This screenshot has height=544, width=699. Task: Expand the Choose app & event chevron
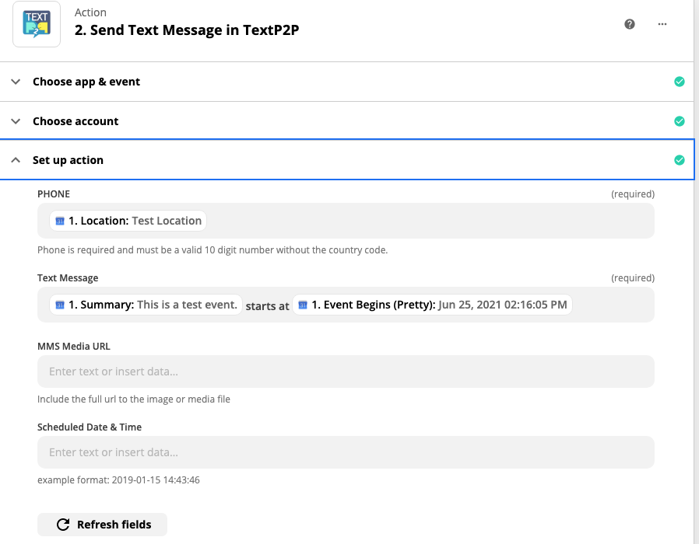[16, 82]
